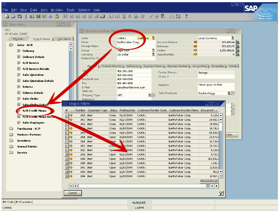Open the Tools menu
279x213 pixels.
click(71, 10)
